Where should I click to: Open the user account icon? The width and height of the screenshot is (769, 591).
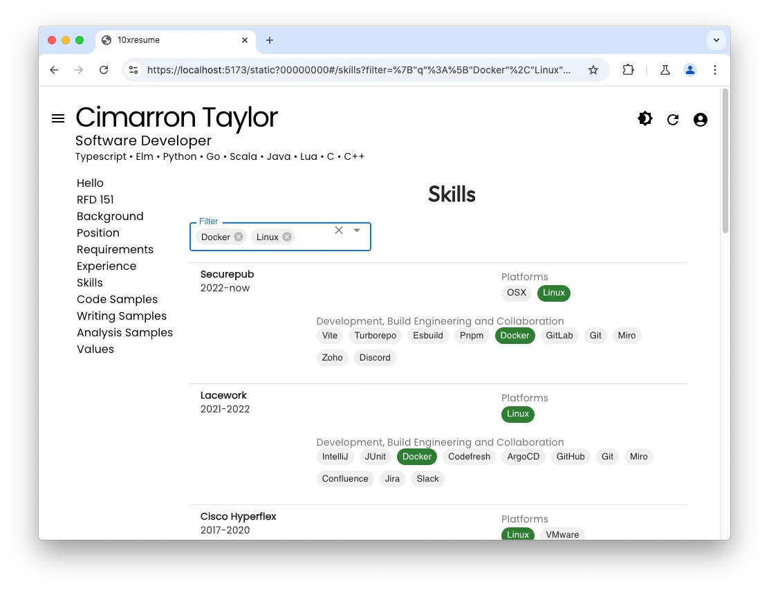click(701, 119)
